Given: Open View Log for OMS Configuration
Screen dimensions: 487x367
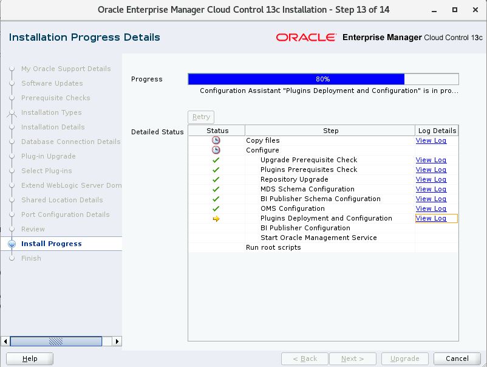Looking at the screenshot, I should 431,208.
